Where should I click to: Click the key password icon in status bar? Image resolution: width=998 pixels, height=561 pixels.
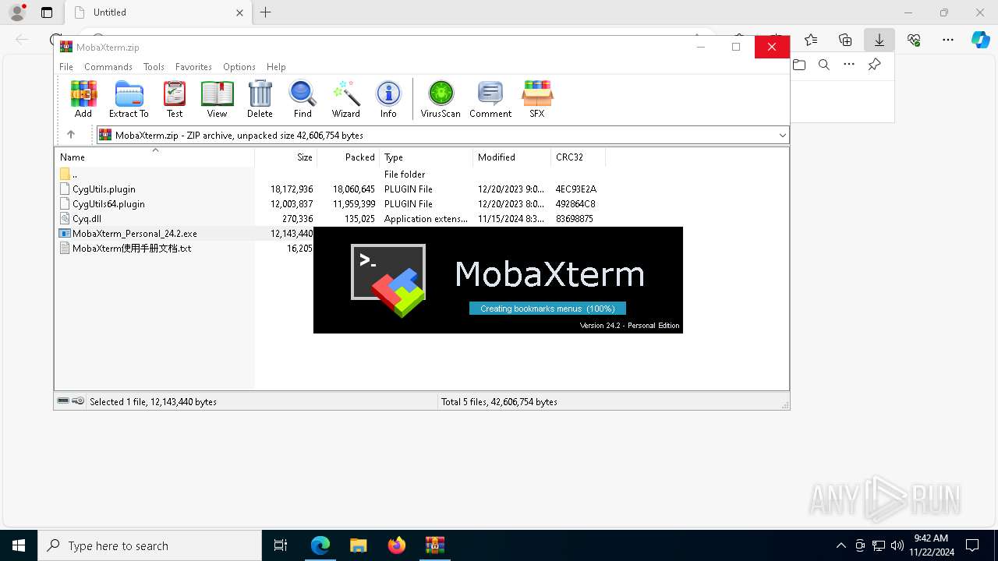(x=78, y=401)
